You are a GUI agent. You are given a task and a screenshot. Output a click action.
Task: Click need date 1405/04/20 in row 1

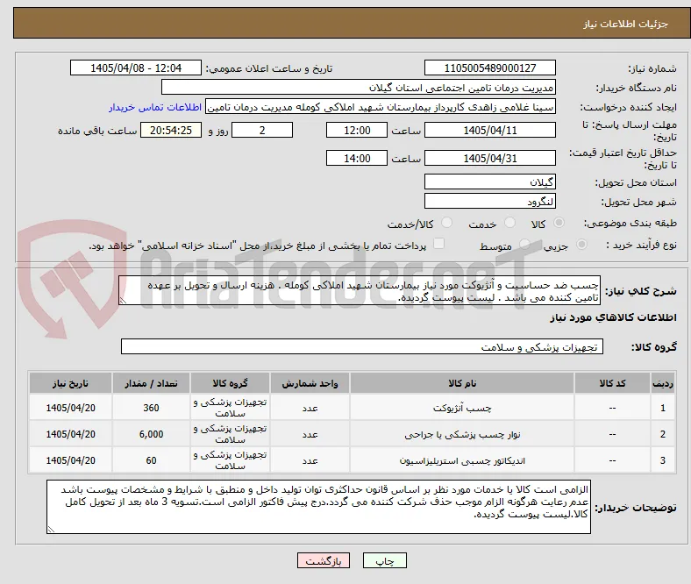pyautogui.click(x=70, y=408)
